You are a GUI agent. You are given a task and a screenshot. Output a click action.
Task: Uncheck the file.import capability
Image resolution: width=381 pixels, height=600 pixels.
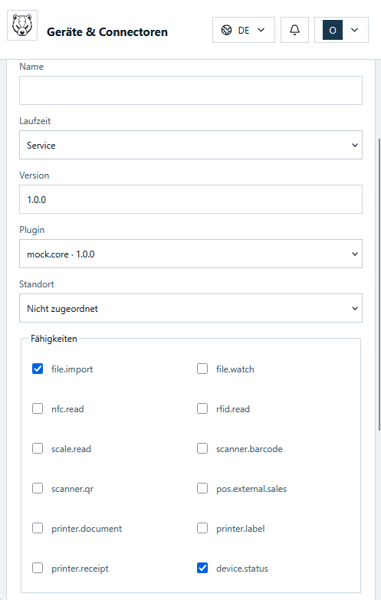point(38,369)
